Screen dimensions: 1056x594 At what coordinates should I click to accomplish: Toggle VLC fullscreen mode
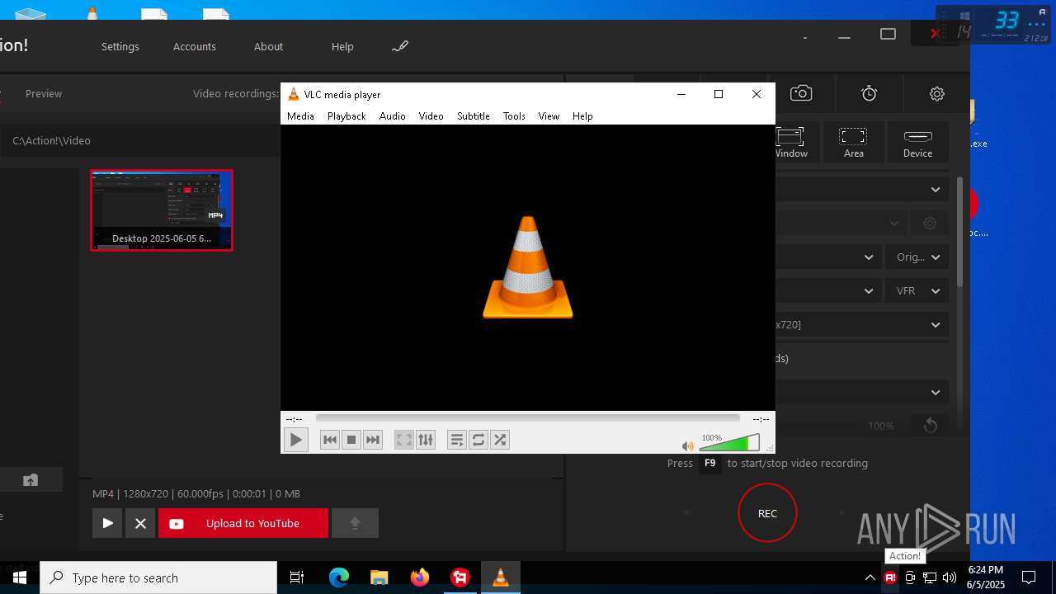coord(404,440)
